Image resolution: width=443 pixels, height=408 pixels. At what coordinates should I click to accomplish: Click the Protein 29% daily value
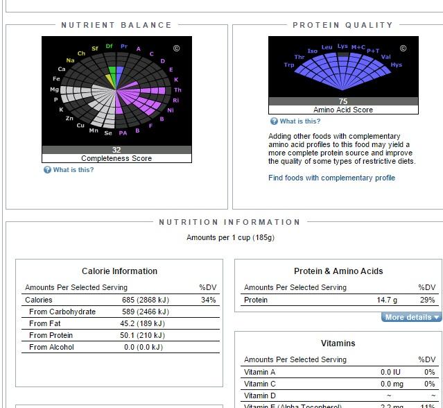pyautogui.click(x=428, y=300)
